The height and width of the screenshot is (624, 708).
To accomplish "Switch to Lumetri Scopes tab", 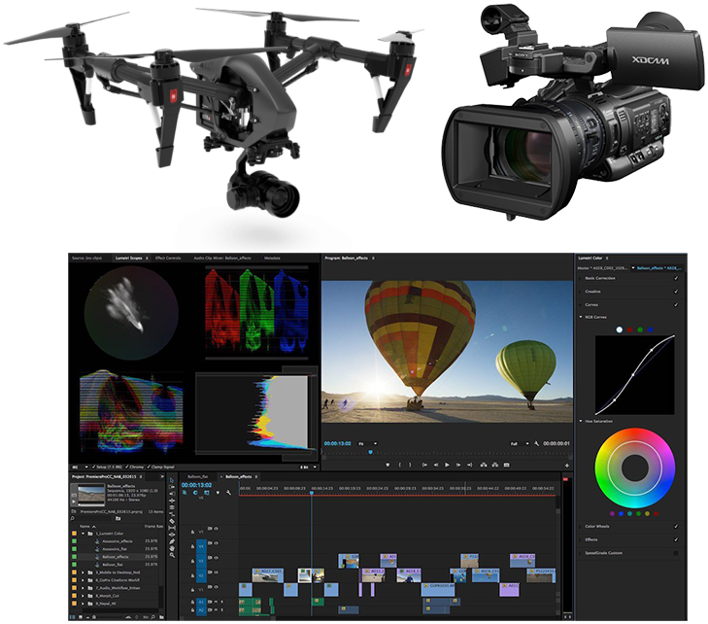I will coord(129,258).
